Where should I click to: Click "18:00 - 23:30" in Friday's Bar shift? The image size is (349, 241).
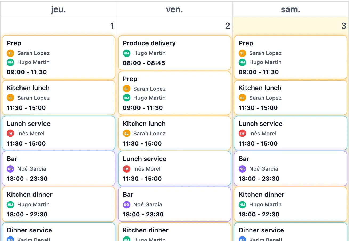[x=143, y=215]
